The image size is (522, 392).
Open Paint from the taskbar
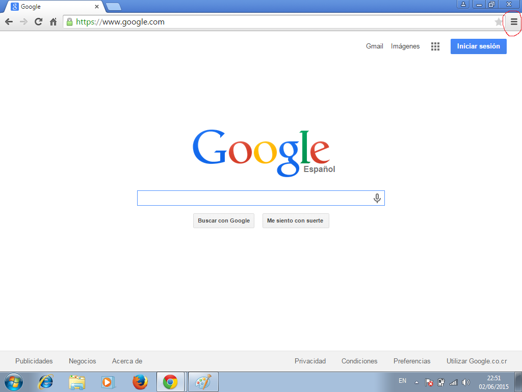tap(203, 381)
